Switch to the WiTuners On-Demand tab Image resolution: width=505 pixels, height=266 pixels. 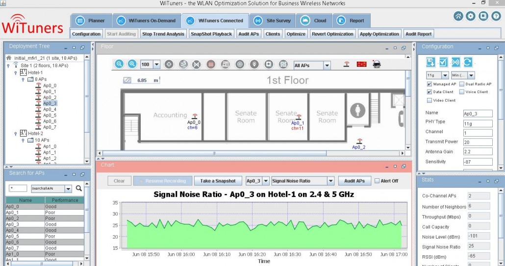[147, 21]
